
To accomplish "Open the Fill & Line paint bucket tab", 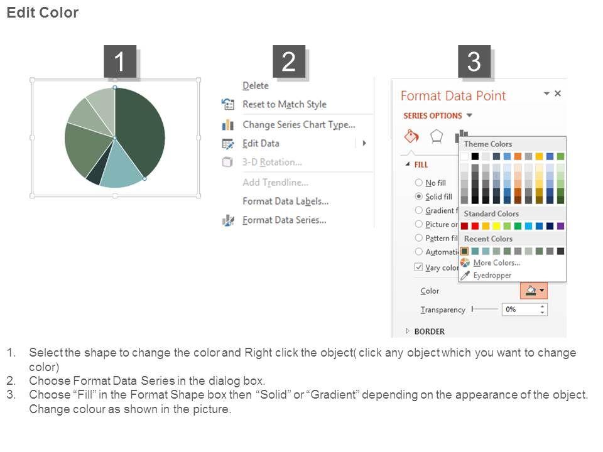I will click(x=411, y=136).
